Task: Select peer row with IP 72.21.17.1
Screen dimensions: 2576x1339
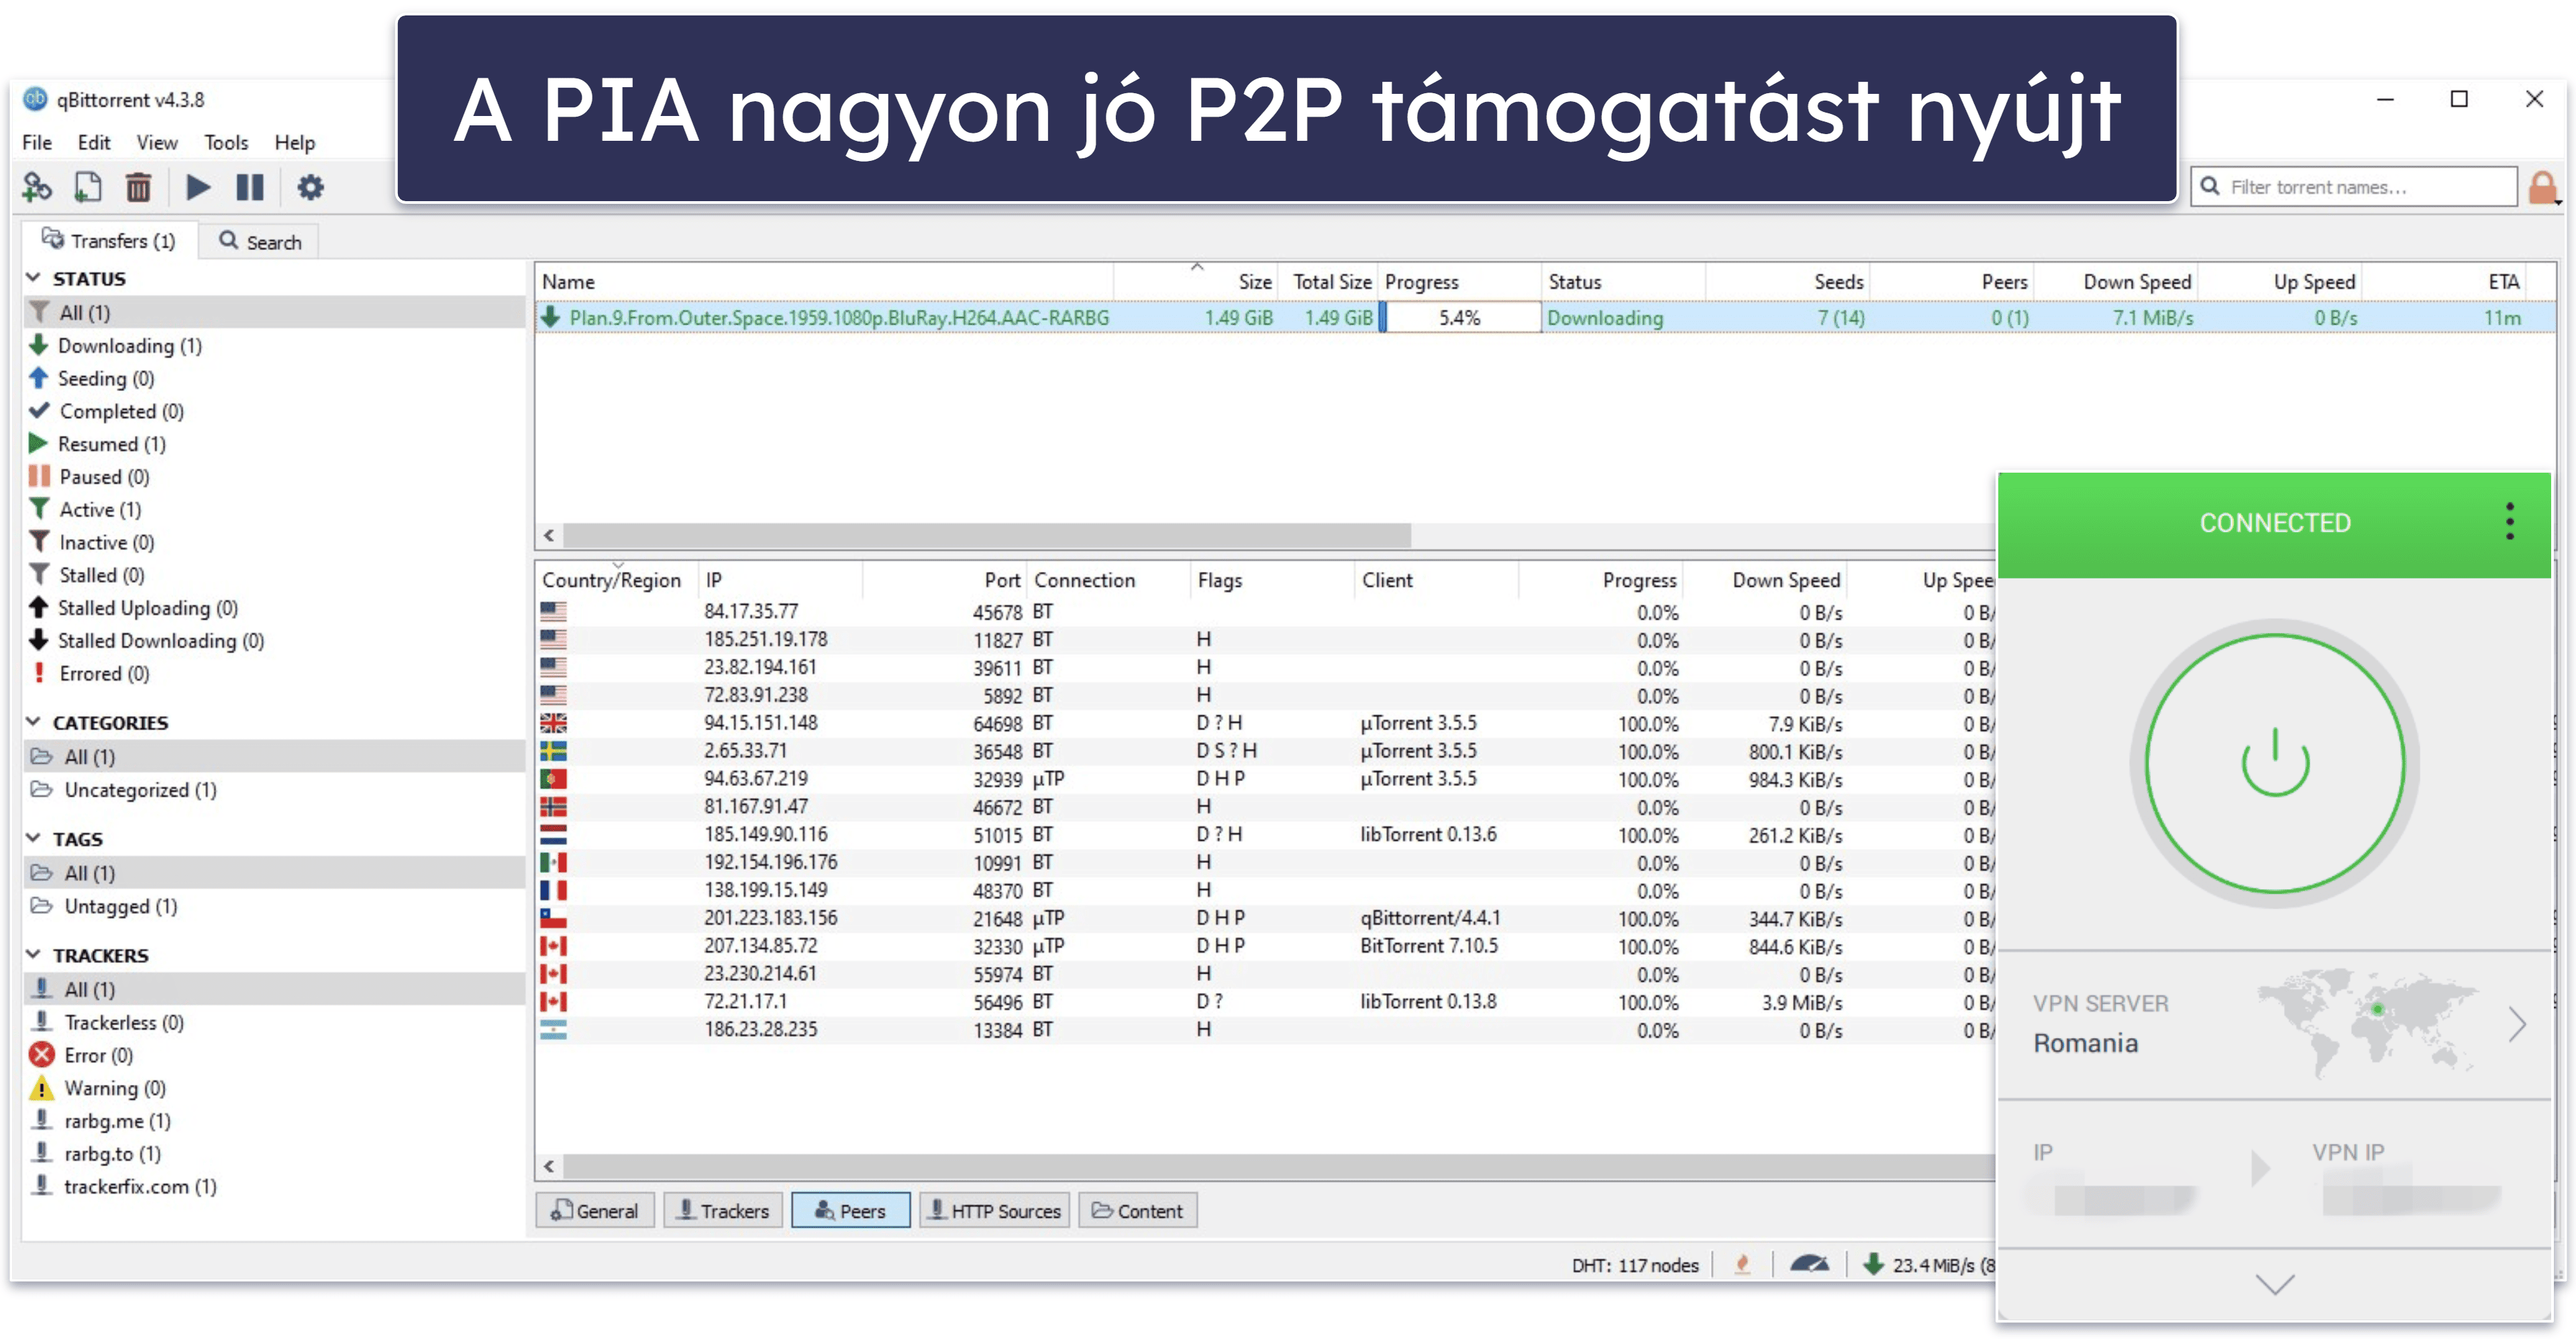Action: click(1265, 1001)
